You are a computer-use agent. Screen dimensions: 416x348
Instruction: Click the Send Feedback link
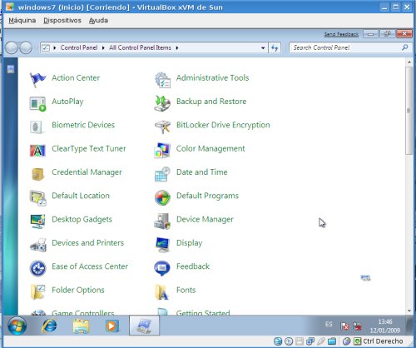(341, 34)
